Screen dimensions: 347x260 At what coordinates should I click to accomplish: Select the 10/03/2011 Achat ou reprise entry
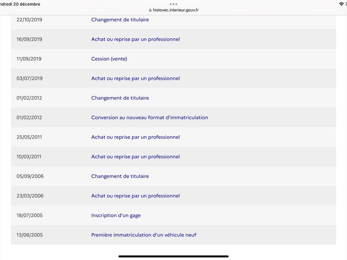[x=173, y=156]
